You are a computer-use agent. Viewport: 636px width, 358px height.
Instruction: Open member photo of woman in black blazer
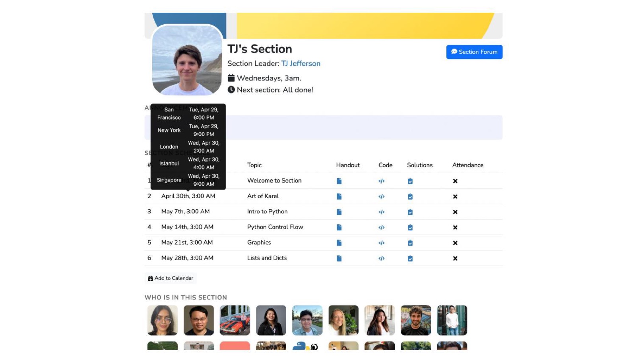(271, 321)
